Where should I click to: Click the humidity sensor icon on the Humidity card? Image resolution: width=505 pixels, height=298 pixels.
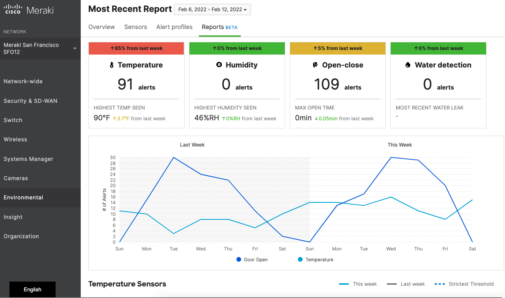click(x=219, y=65)
